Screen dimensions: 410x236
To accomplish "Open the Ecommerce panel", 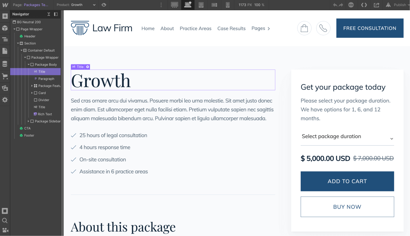I will tap(5, 76).
